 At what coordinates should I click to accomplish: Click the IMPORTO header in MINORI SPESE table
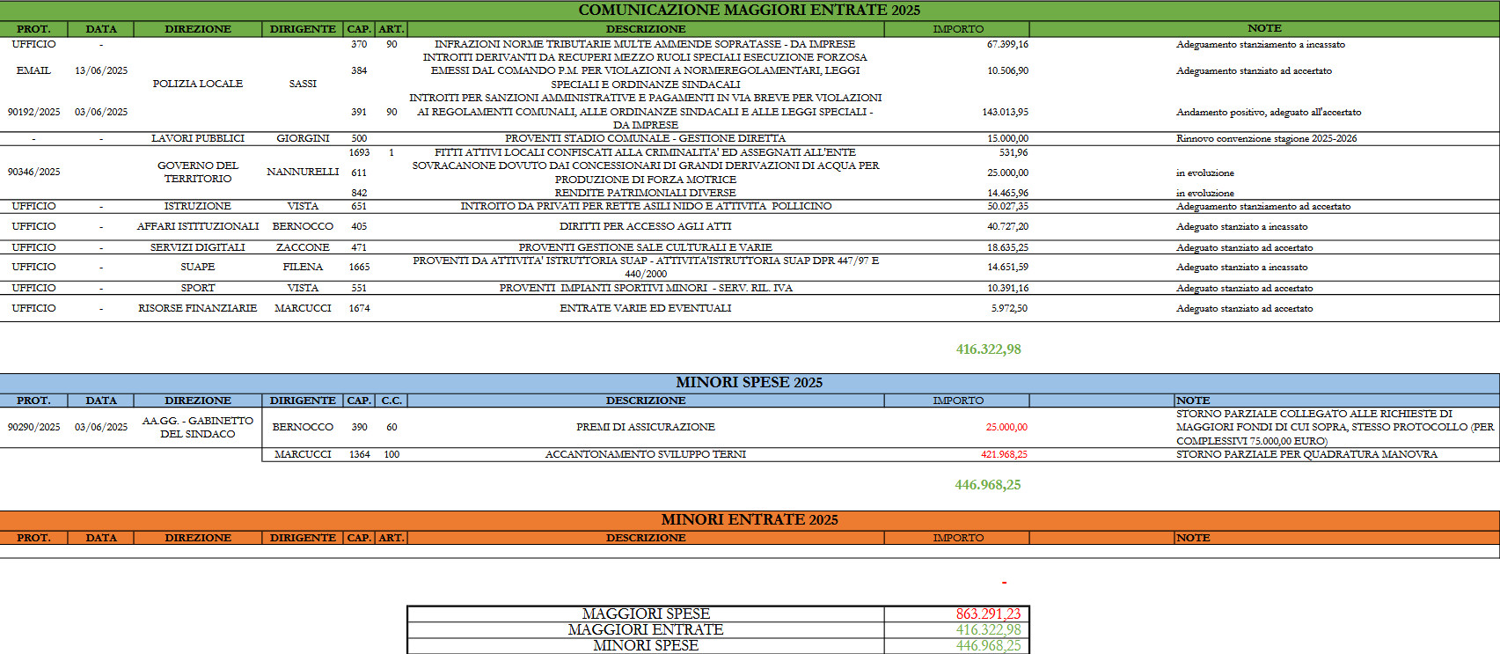(958, 400)
